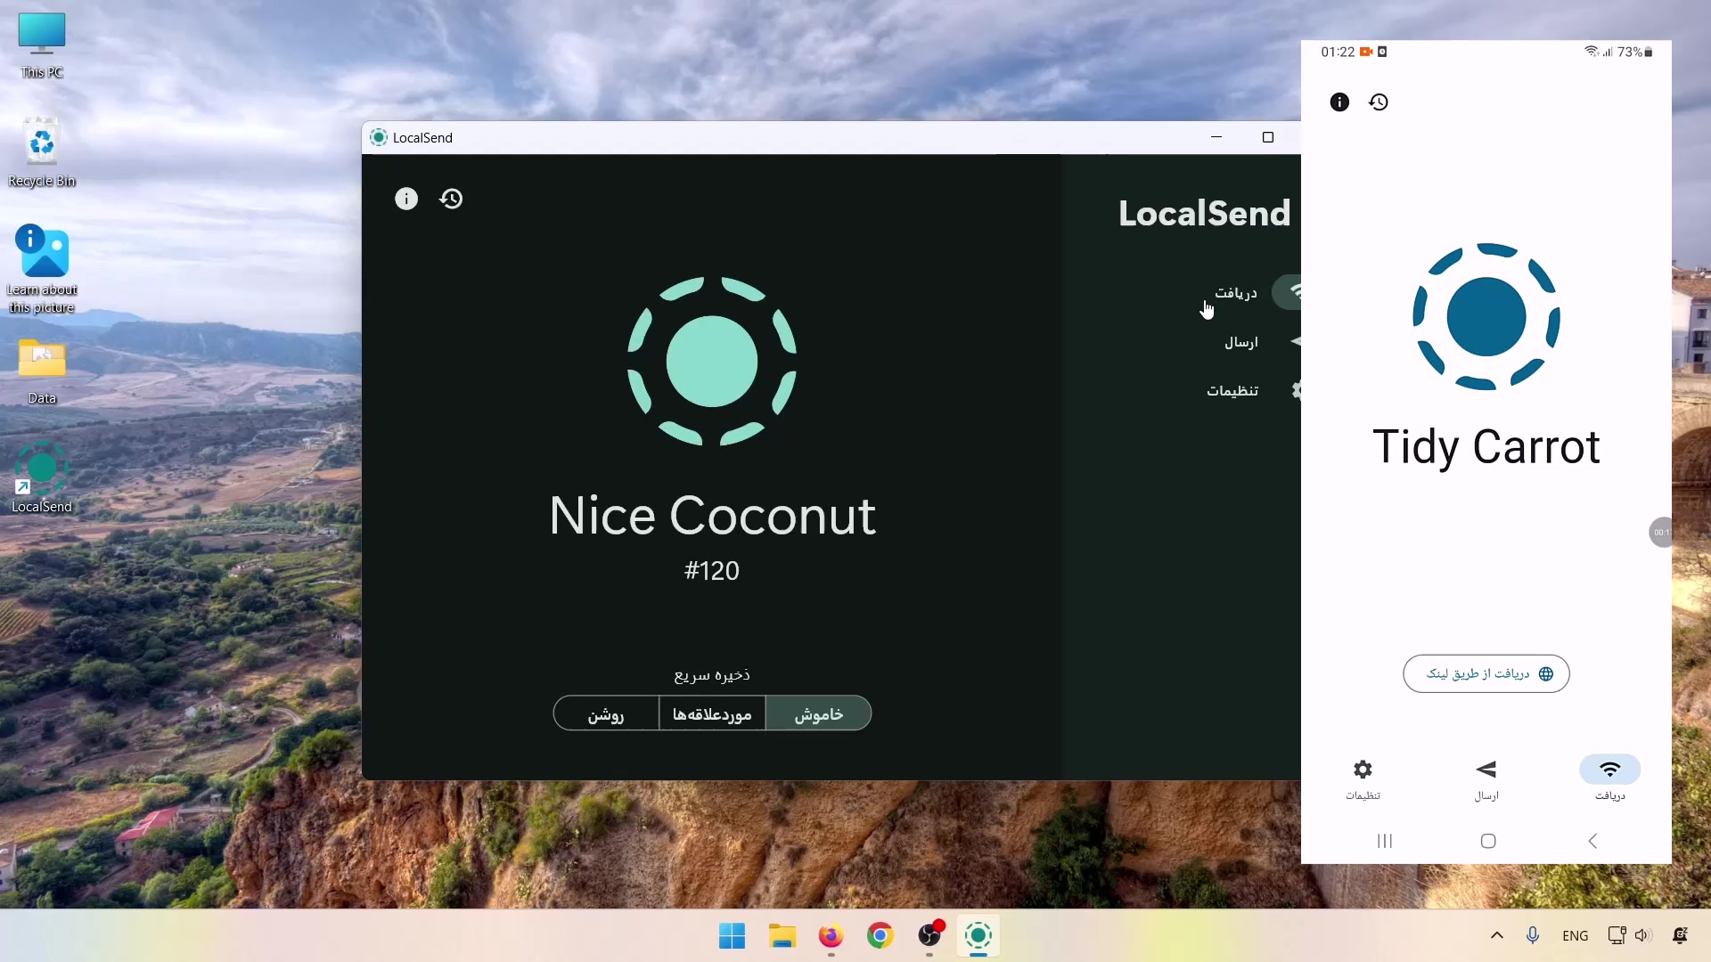This screenshot has width=1711, height=962.
Task: Tap info icon on phone screen
Action: (x=1339, y=102)
